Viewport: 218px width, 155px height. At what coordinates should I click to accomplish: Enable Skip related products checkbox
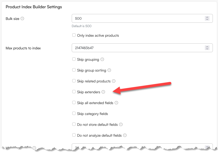pos(74,81)
